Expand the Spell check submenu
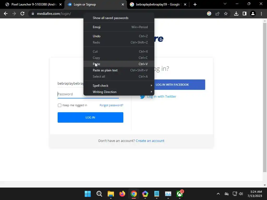Viewport: 267px width, 200px height. (119, 85)
